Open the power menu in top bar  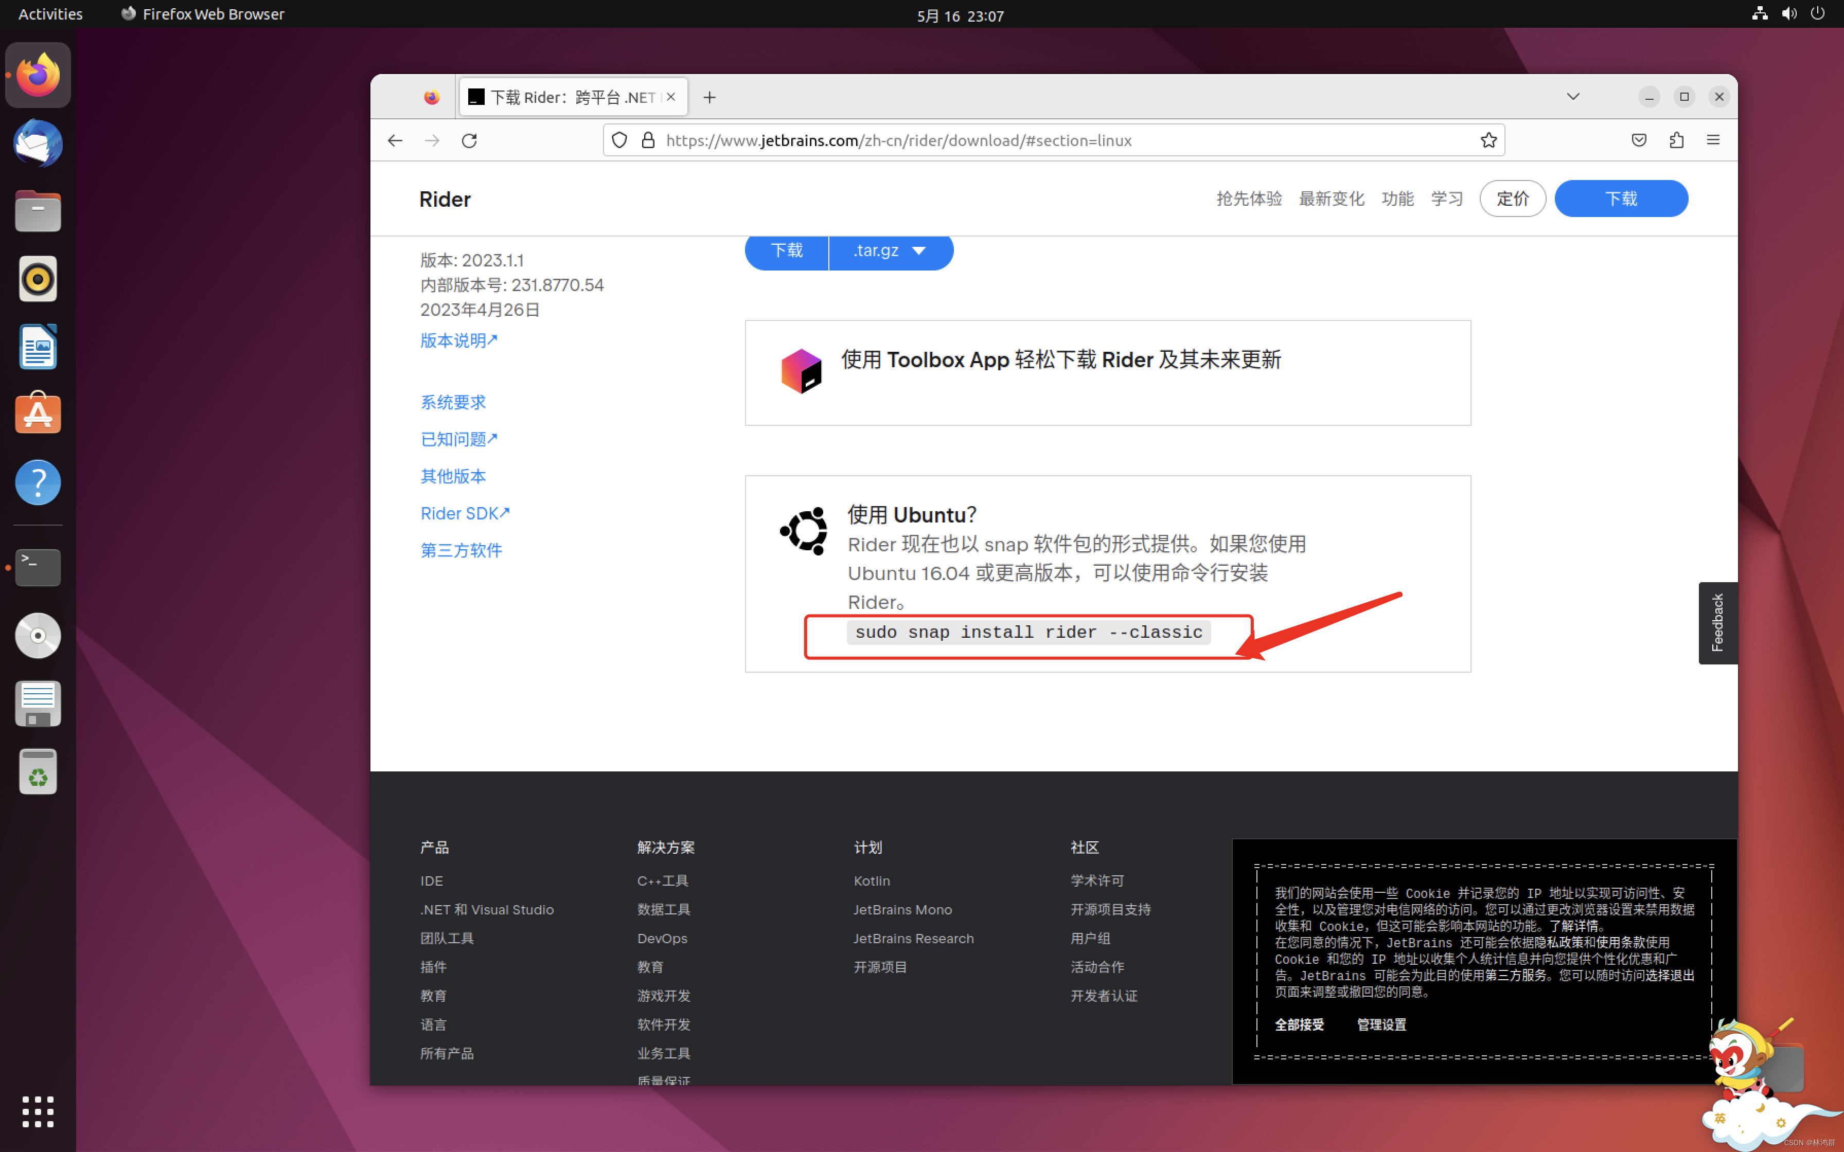point(1818,14)
